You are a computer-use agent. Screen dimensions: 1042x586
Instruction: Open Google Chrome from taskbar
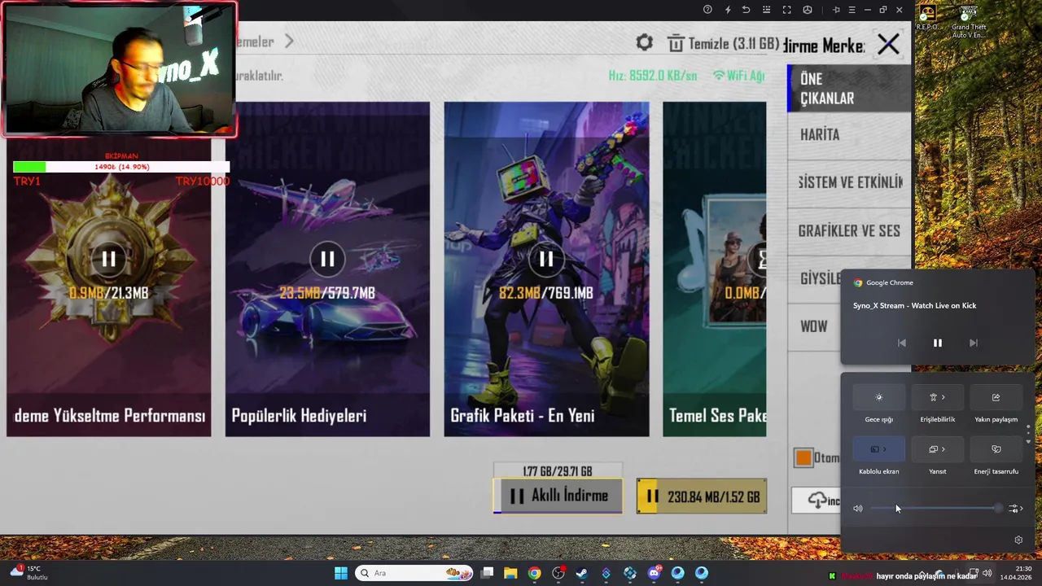[534, 573]
